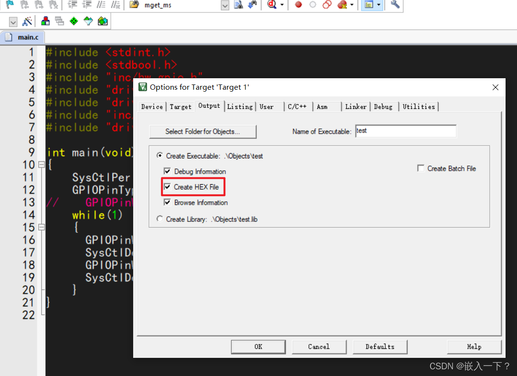This screenshot has height=376, width=517.
Task: Open kill breakpoints dropdown arrow
Action: point(352,5)
